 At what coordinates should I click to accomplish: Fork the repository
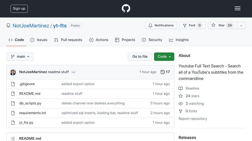(x=192, y=25)
